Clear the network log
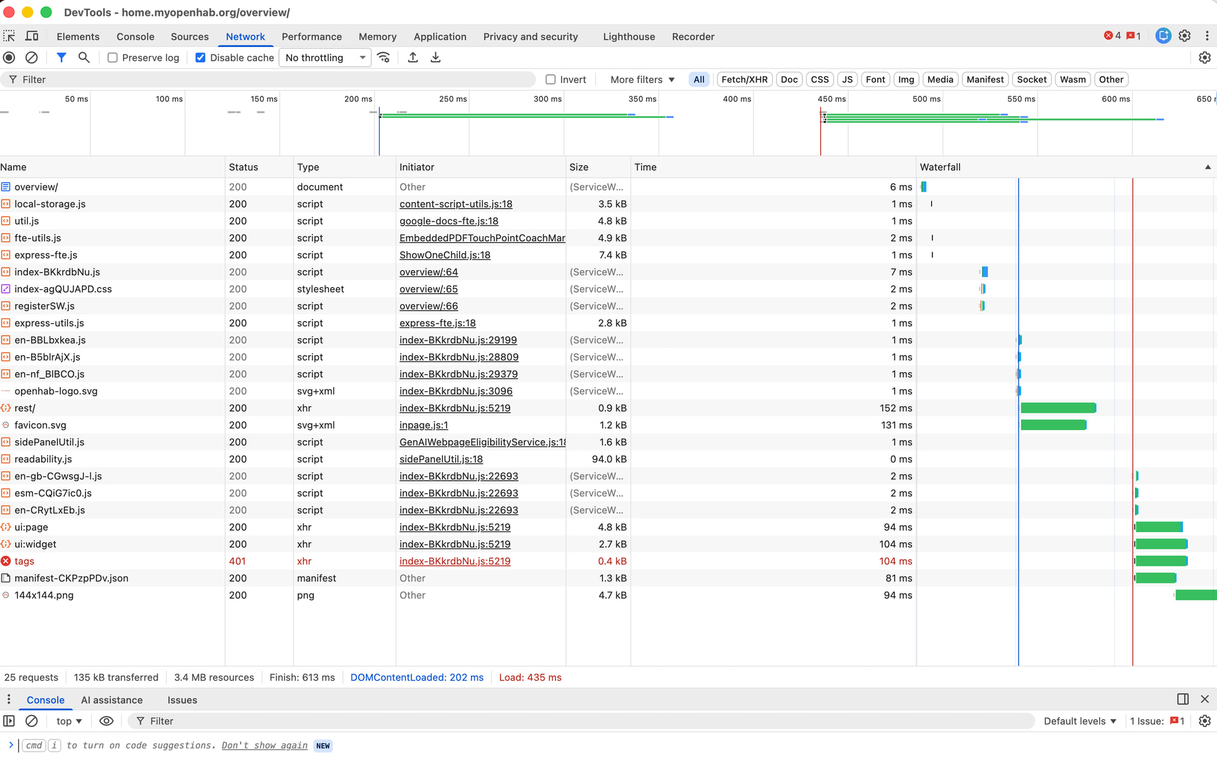This screenshot has height=763, width=1217. tap(31, 58)
